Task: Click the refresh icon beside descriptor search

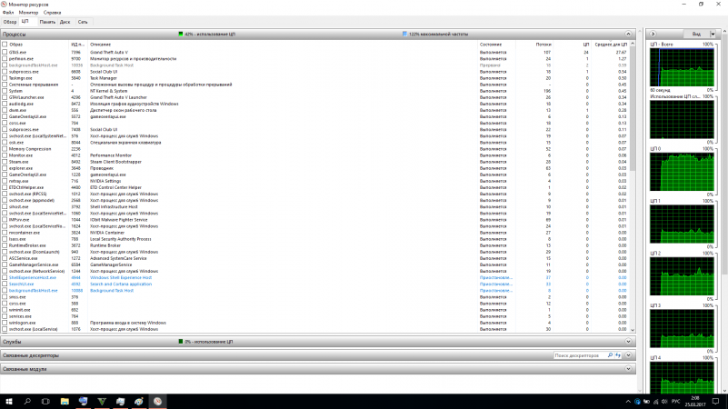Action: coord(618,355)
